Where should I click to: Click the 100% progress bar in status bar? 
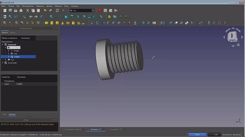tap(197, 134)
